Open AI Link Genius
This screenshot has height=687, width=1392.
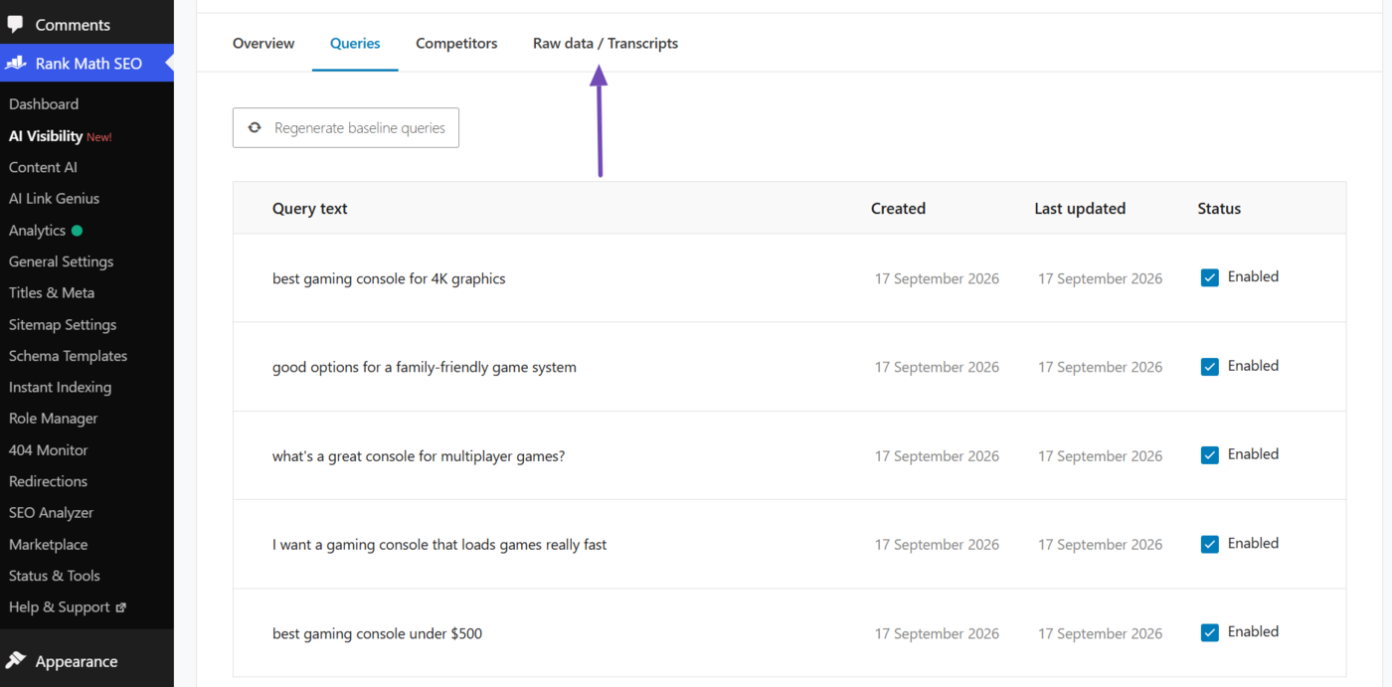(54, 198)
